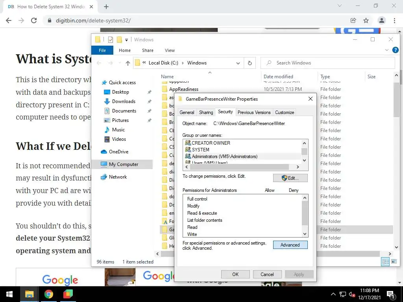The height and width of the screenshot is (302, 403).
Task: Click the Properties checkmark quick access icon
Action: 111,40
